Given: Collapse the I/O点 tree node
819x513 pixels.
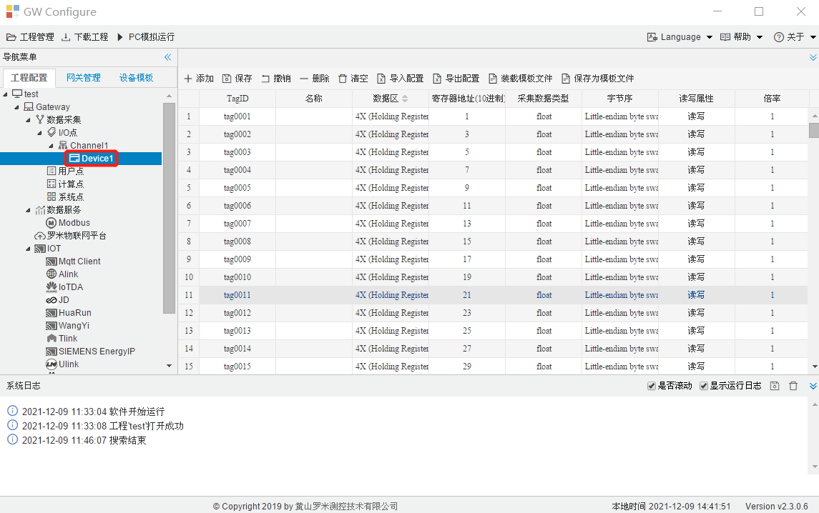Looking at the screenshot, I should [39, 133].
